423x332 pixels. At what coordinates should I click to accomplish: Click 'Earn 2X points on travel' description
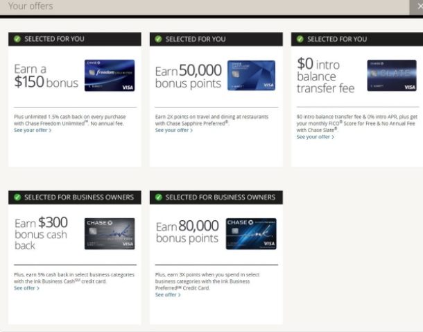(x=211, y=120)
